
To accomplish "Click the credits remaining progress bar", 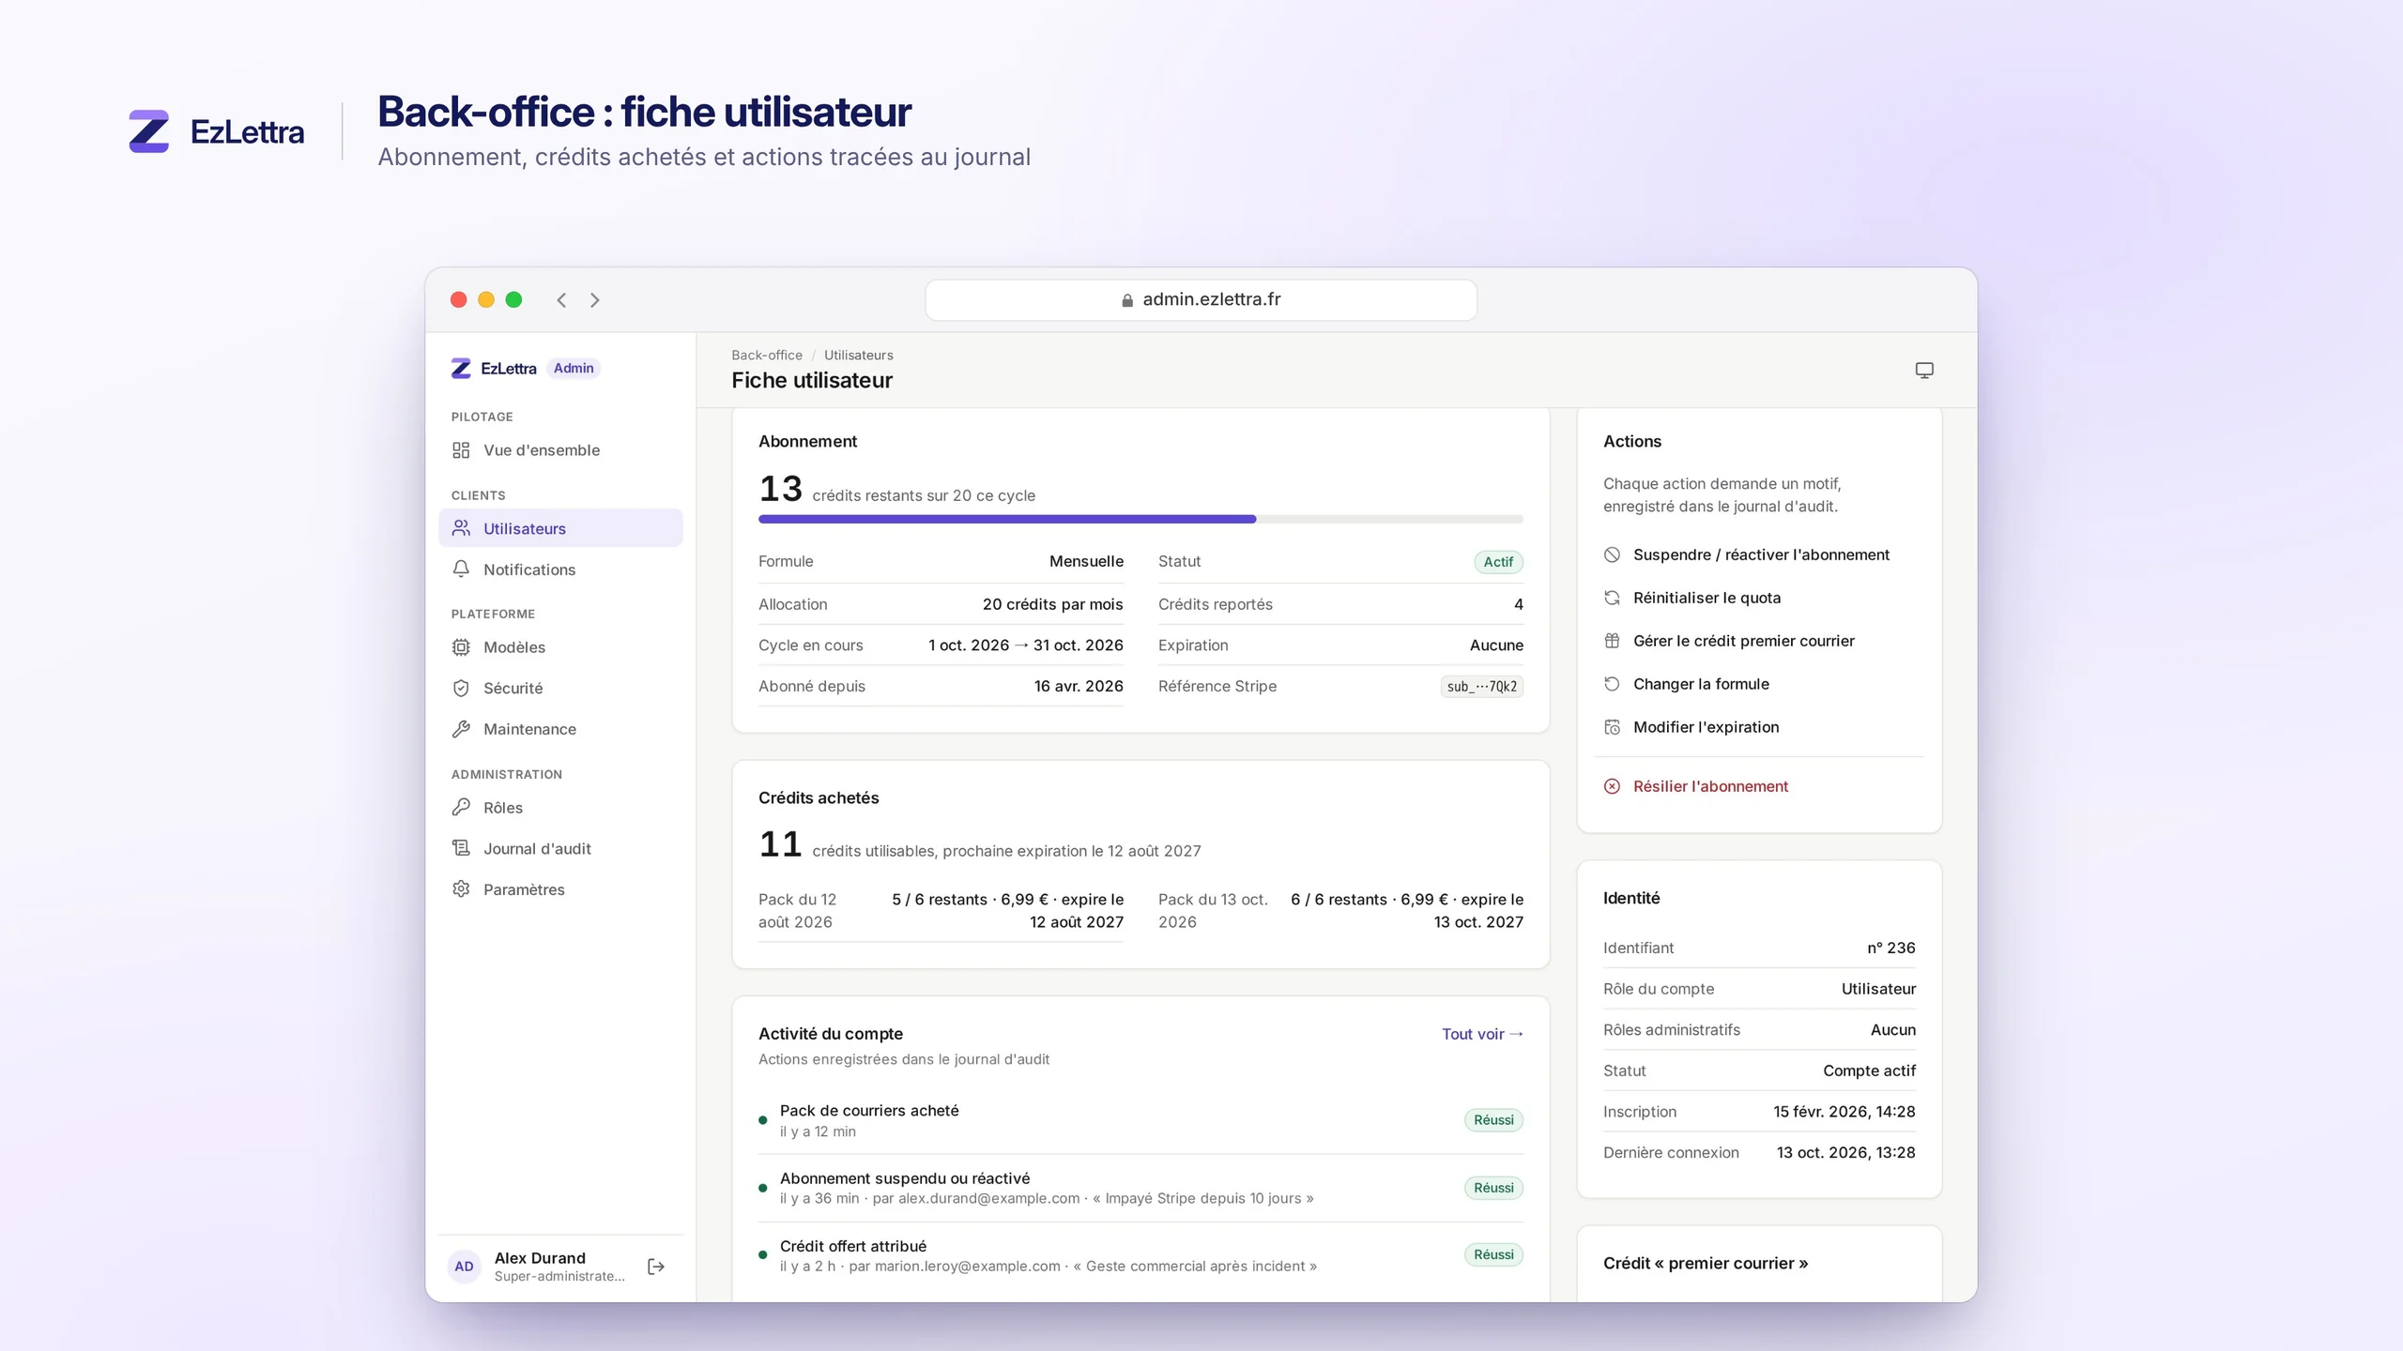I will (1140, 519).
